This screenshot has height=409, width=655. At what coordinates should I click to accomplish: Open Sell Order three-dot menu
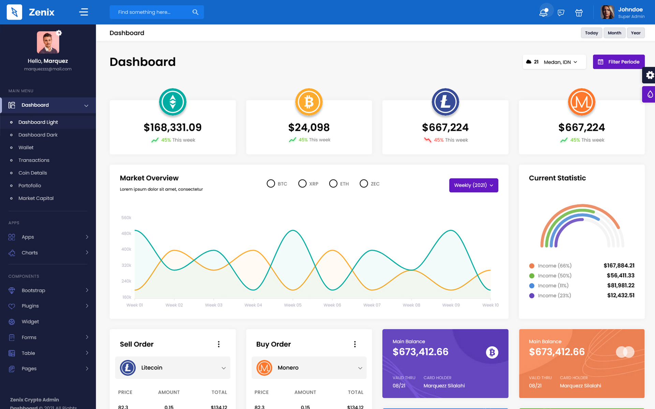219,344
